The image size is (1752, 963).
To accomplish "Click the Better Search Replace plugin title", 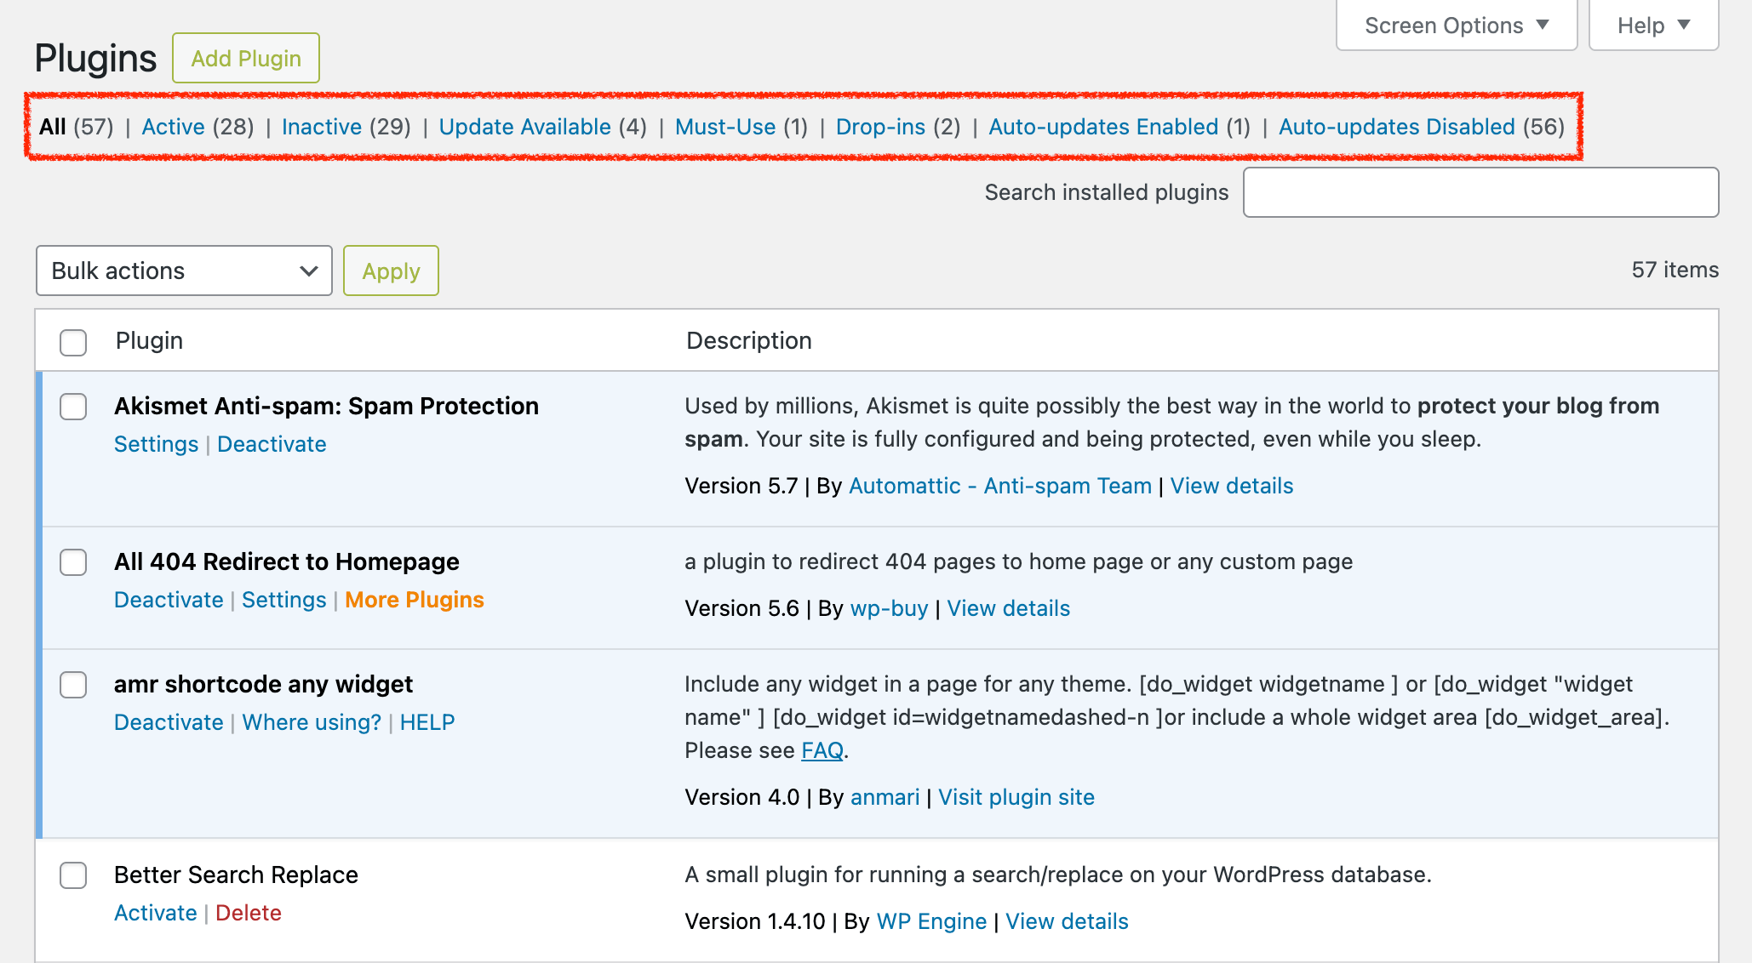I will coord(236,875).
